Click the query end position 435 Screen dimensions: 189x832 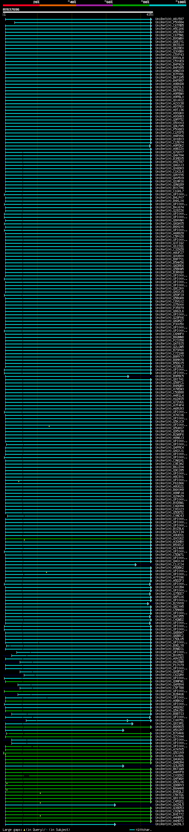coord(149,14)
